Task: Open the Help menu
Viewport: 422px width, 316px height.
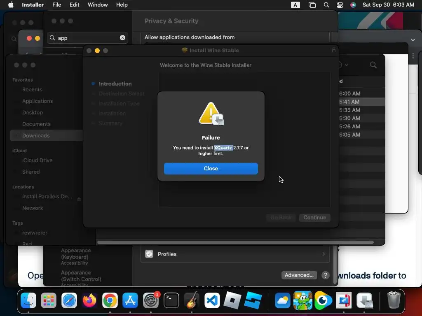Action: point(122,5)
